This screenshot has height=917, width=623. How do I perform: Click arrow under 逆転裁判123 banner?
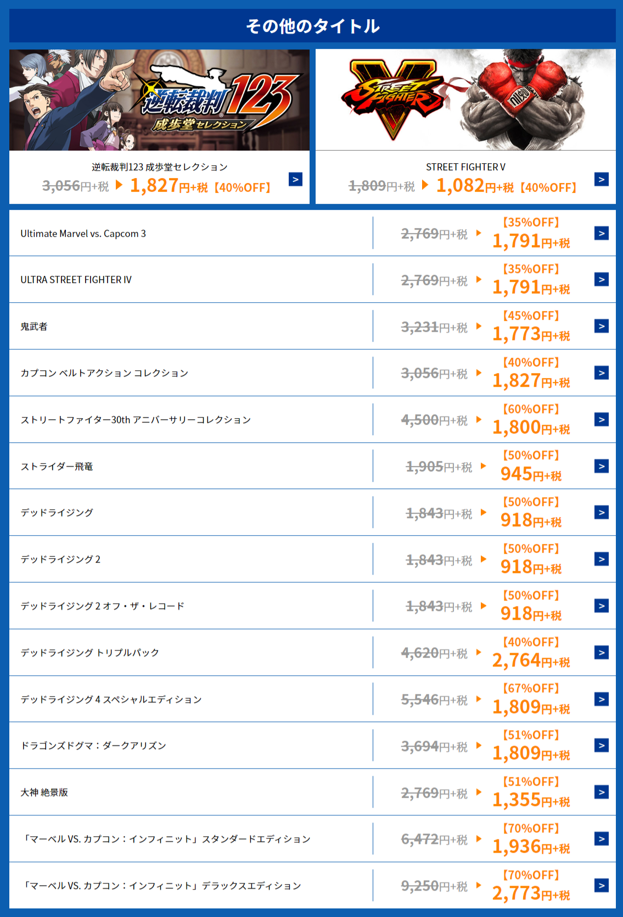tap(295, 180)
